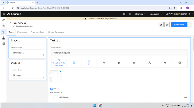Open the Cleaning dropdown
Viewport: 194px width, 108px height.
tap(140, 14)
